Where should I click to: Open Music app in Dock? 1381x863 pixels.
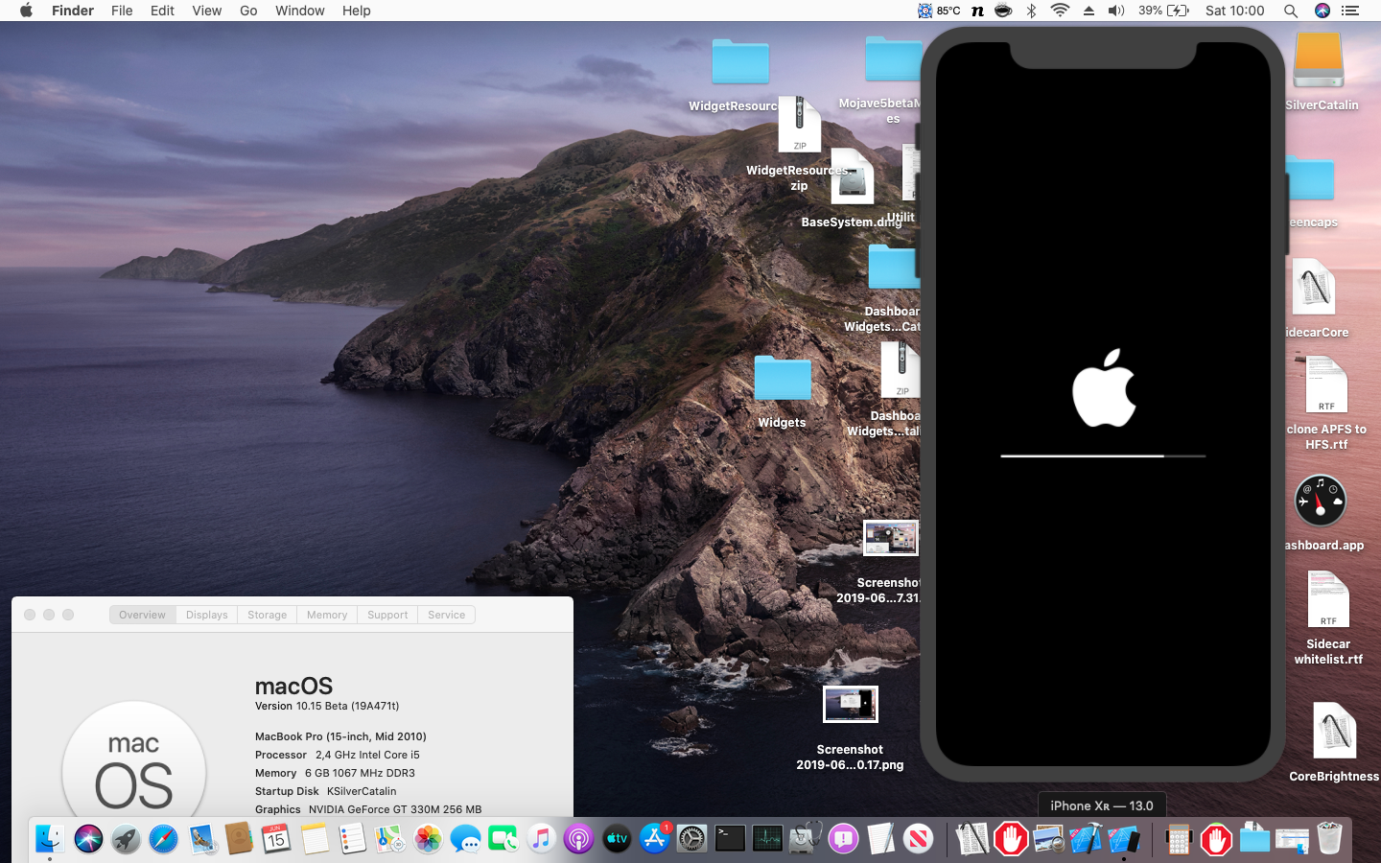click(x=541, y=839)
